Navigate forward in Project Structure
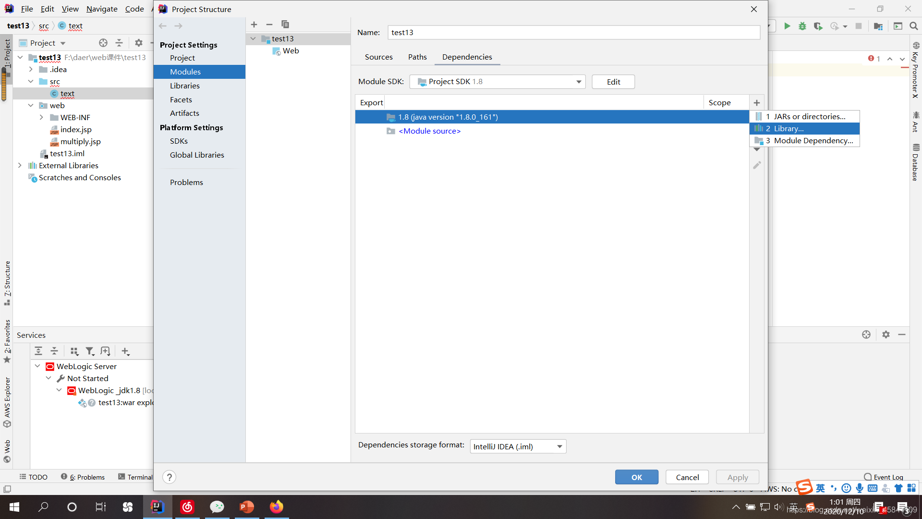Viewport: 922px width, 519px height. click(179, 26)
